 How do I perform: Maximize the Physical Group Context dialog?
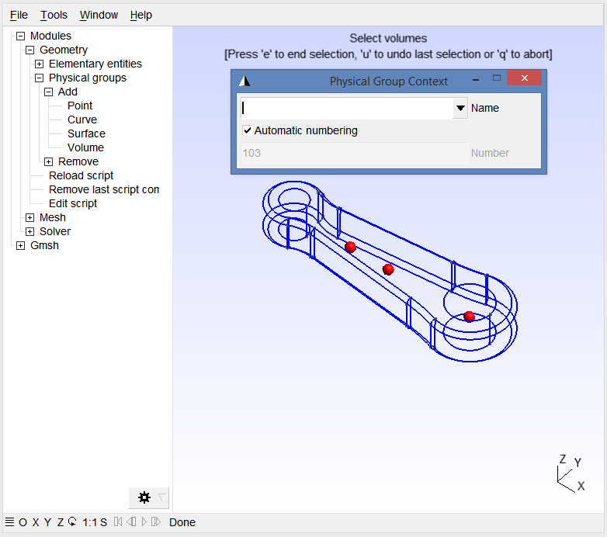point(497,78)
